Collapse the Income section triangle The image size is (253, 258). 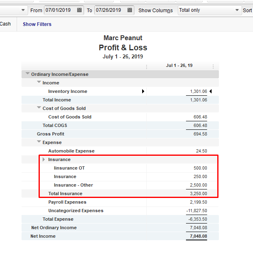tap(39, 82)
